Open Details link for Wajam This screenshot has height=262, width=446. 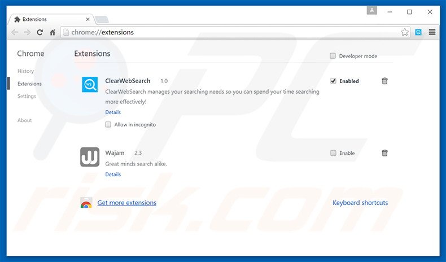[113, 174]
